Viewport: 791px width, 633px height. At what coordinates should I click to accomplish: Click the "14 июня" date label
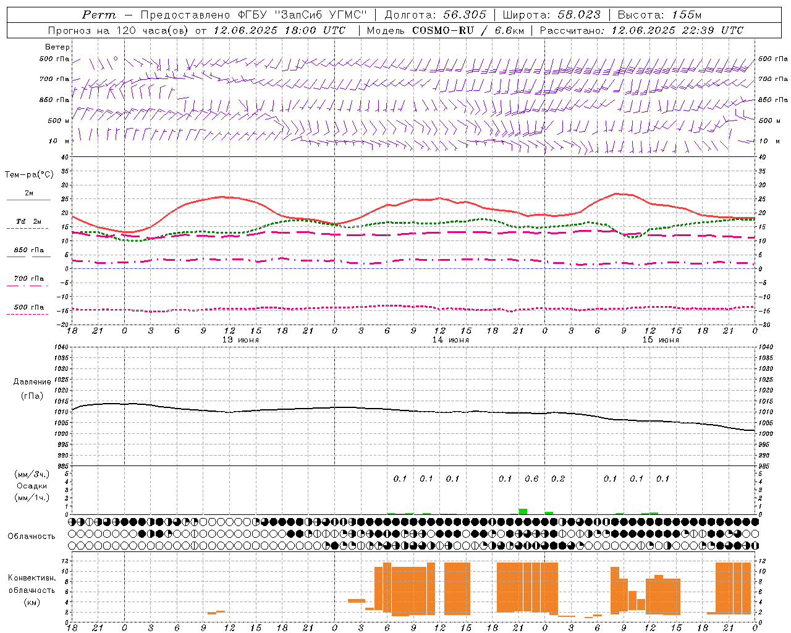(450, 340)
